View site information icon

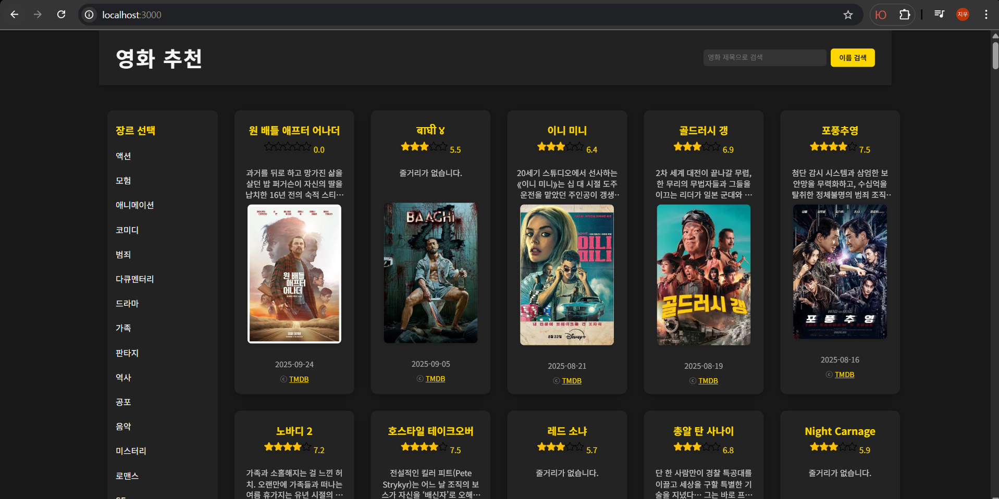click(90, 15)
